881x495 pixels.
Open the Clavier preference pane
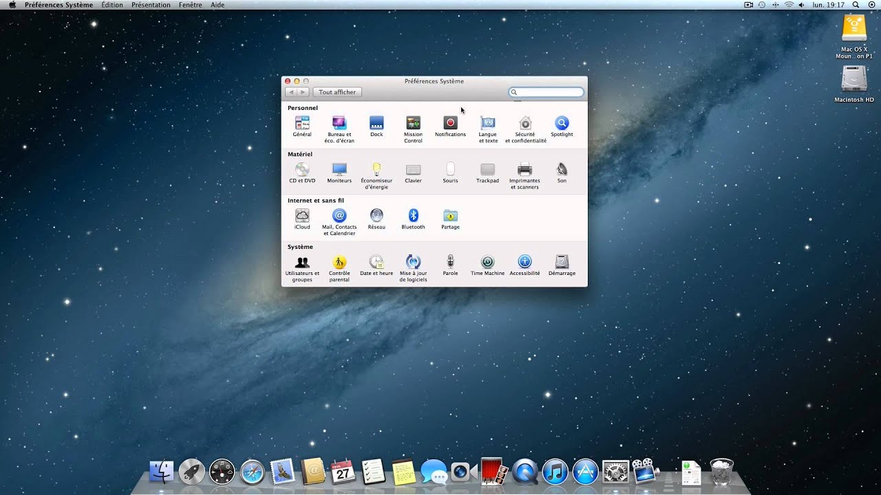point(413,173)
